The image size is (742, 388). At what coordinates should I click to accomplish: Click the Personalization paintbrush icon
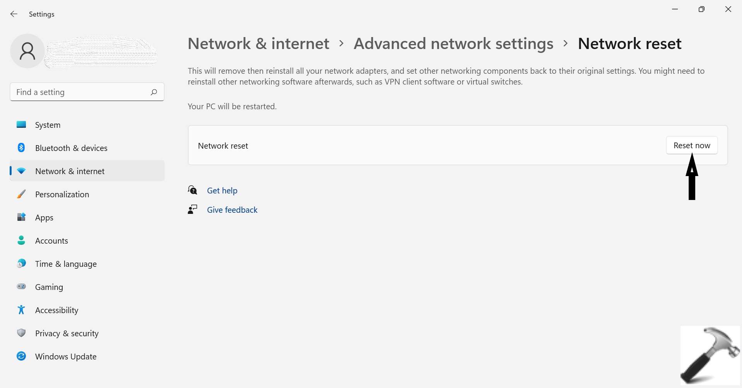[x=21, y=194]
